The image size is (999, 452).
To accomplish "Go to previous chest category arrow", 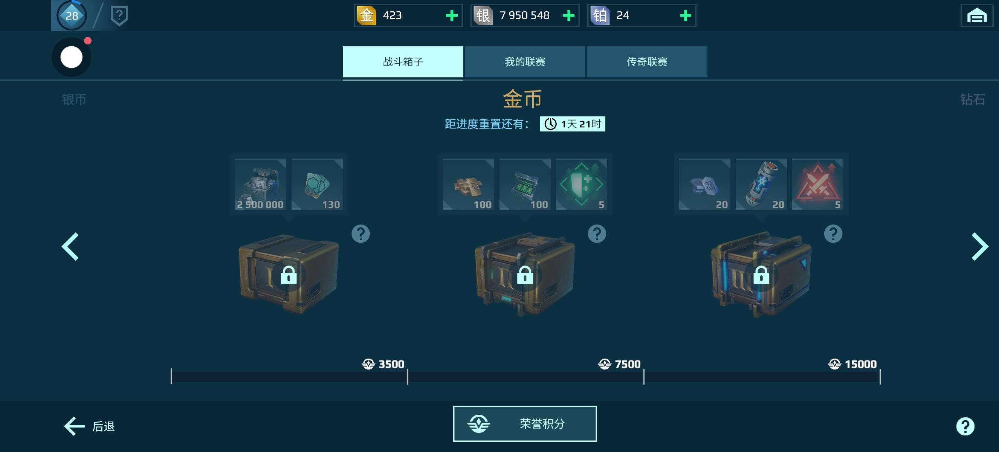I will [70, 247].
